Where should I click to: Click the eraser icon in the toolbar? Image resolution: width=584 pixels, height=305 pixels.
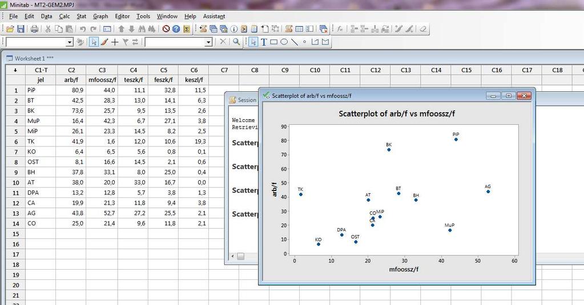pyautogui.click(x=423, y=29)
